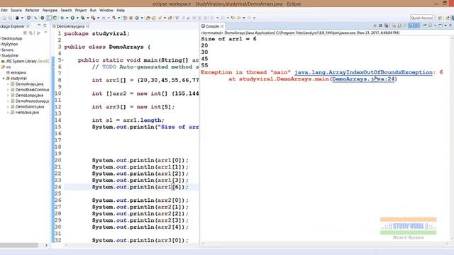The width and height of the screenshot is (454, 255).
Task: Select the Package Explorer tab
Action: (x=14, y=26)
